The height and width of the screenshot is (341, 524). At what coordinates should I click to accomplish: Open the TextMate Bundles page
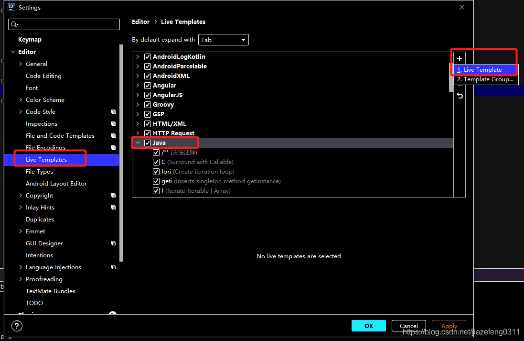pos(51,291)
